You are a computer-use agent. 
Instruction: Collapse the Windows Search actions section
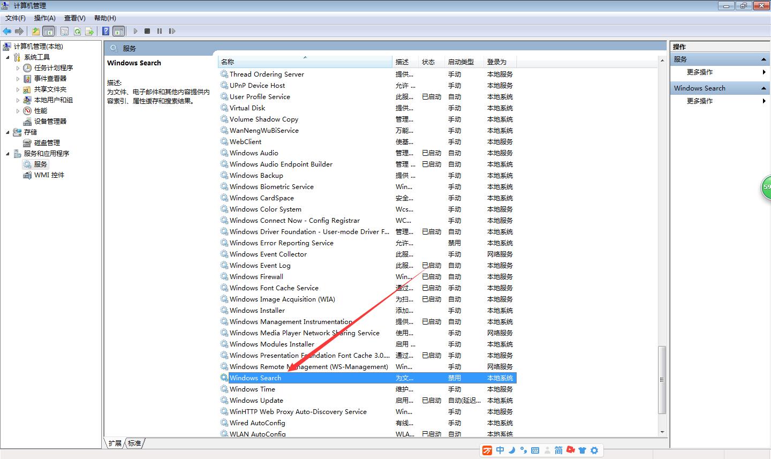tap(764, 88)
